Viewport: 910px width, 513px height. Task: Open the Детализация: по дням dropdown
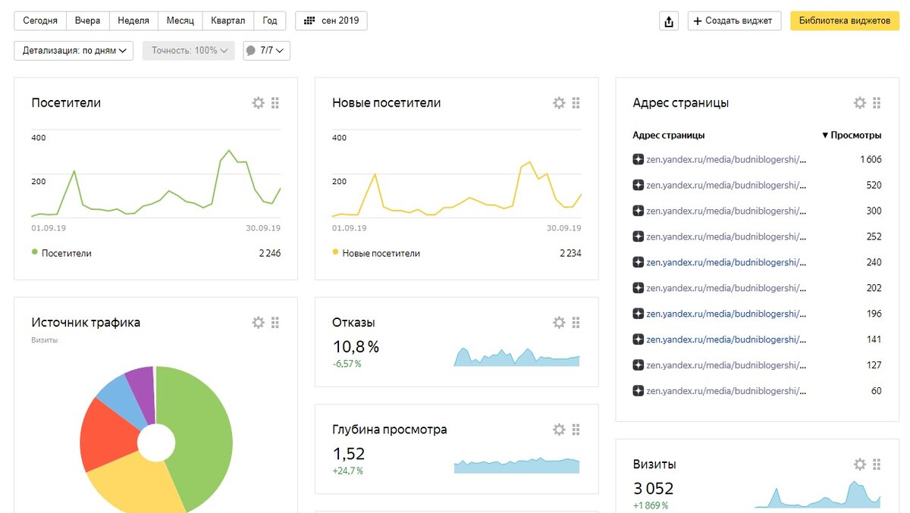point(74,51)
